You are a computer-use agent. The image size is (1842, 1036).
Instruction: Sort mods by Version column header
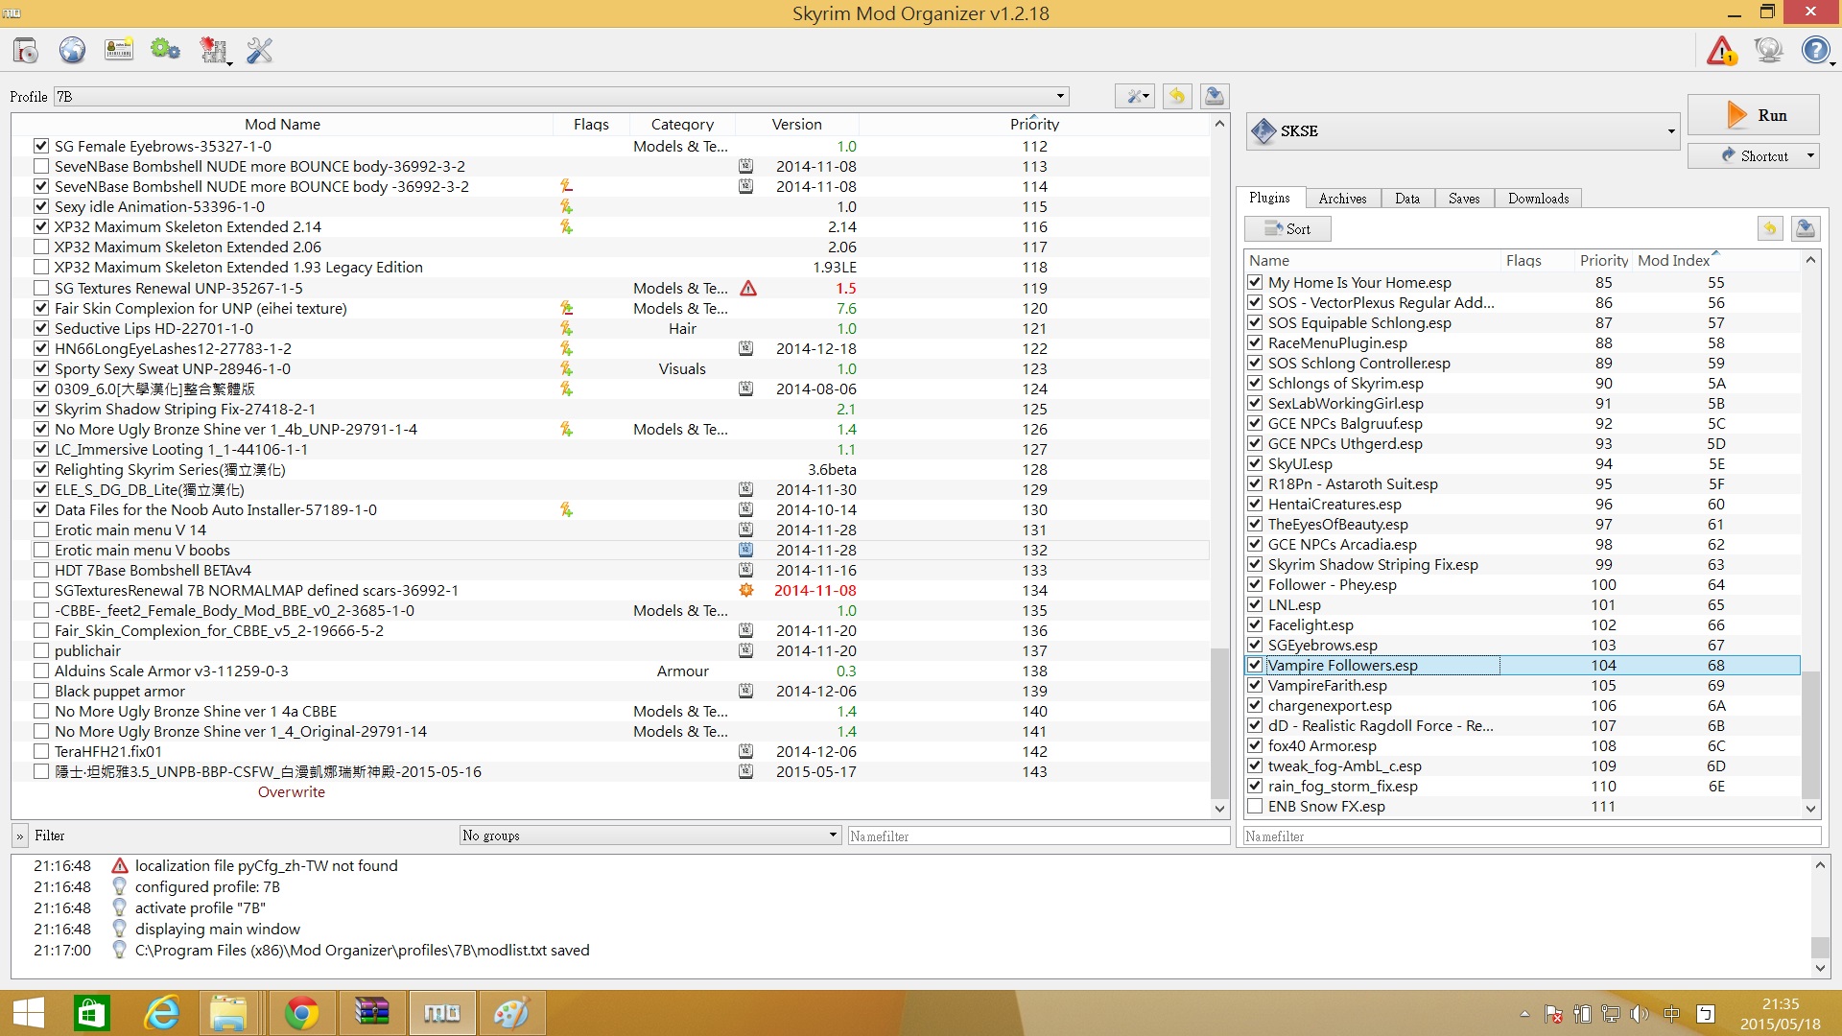[796, 124]
